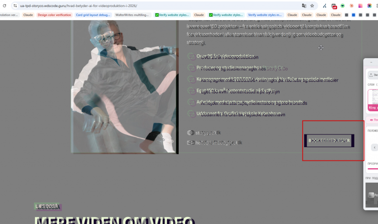Open the rainbow ring color picker extension
The height and width of the screenshot is (224, 378).
[369, 6]
